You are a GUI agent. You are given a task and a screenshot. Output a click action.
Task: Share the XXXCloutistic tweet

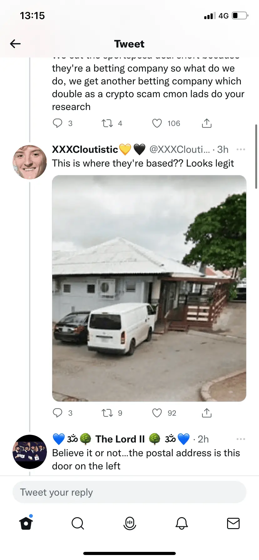click(206, 413)
